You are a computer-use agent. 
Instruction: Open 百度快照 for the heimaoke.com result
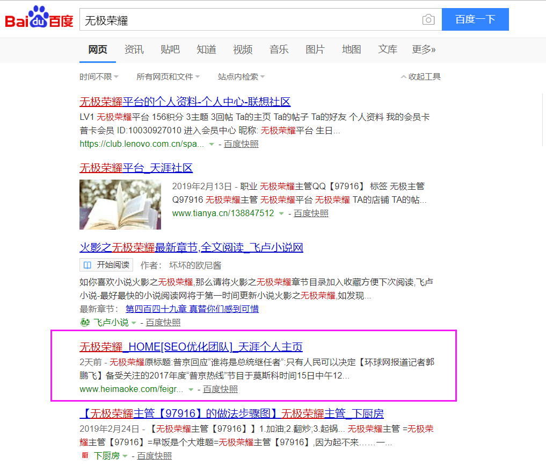pyautogui.click(x=220, y=389)
